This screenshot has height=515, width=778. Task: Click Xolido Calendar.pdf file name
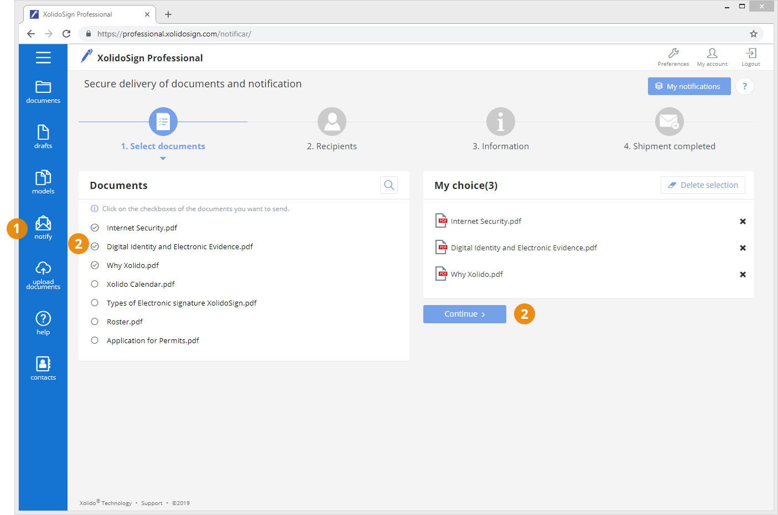141,284
